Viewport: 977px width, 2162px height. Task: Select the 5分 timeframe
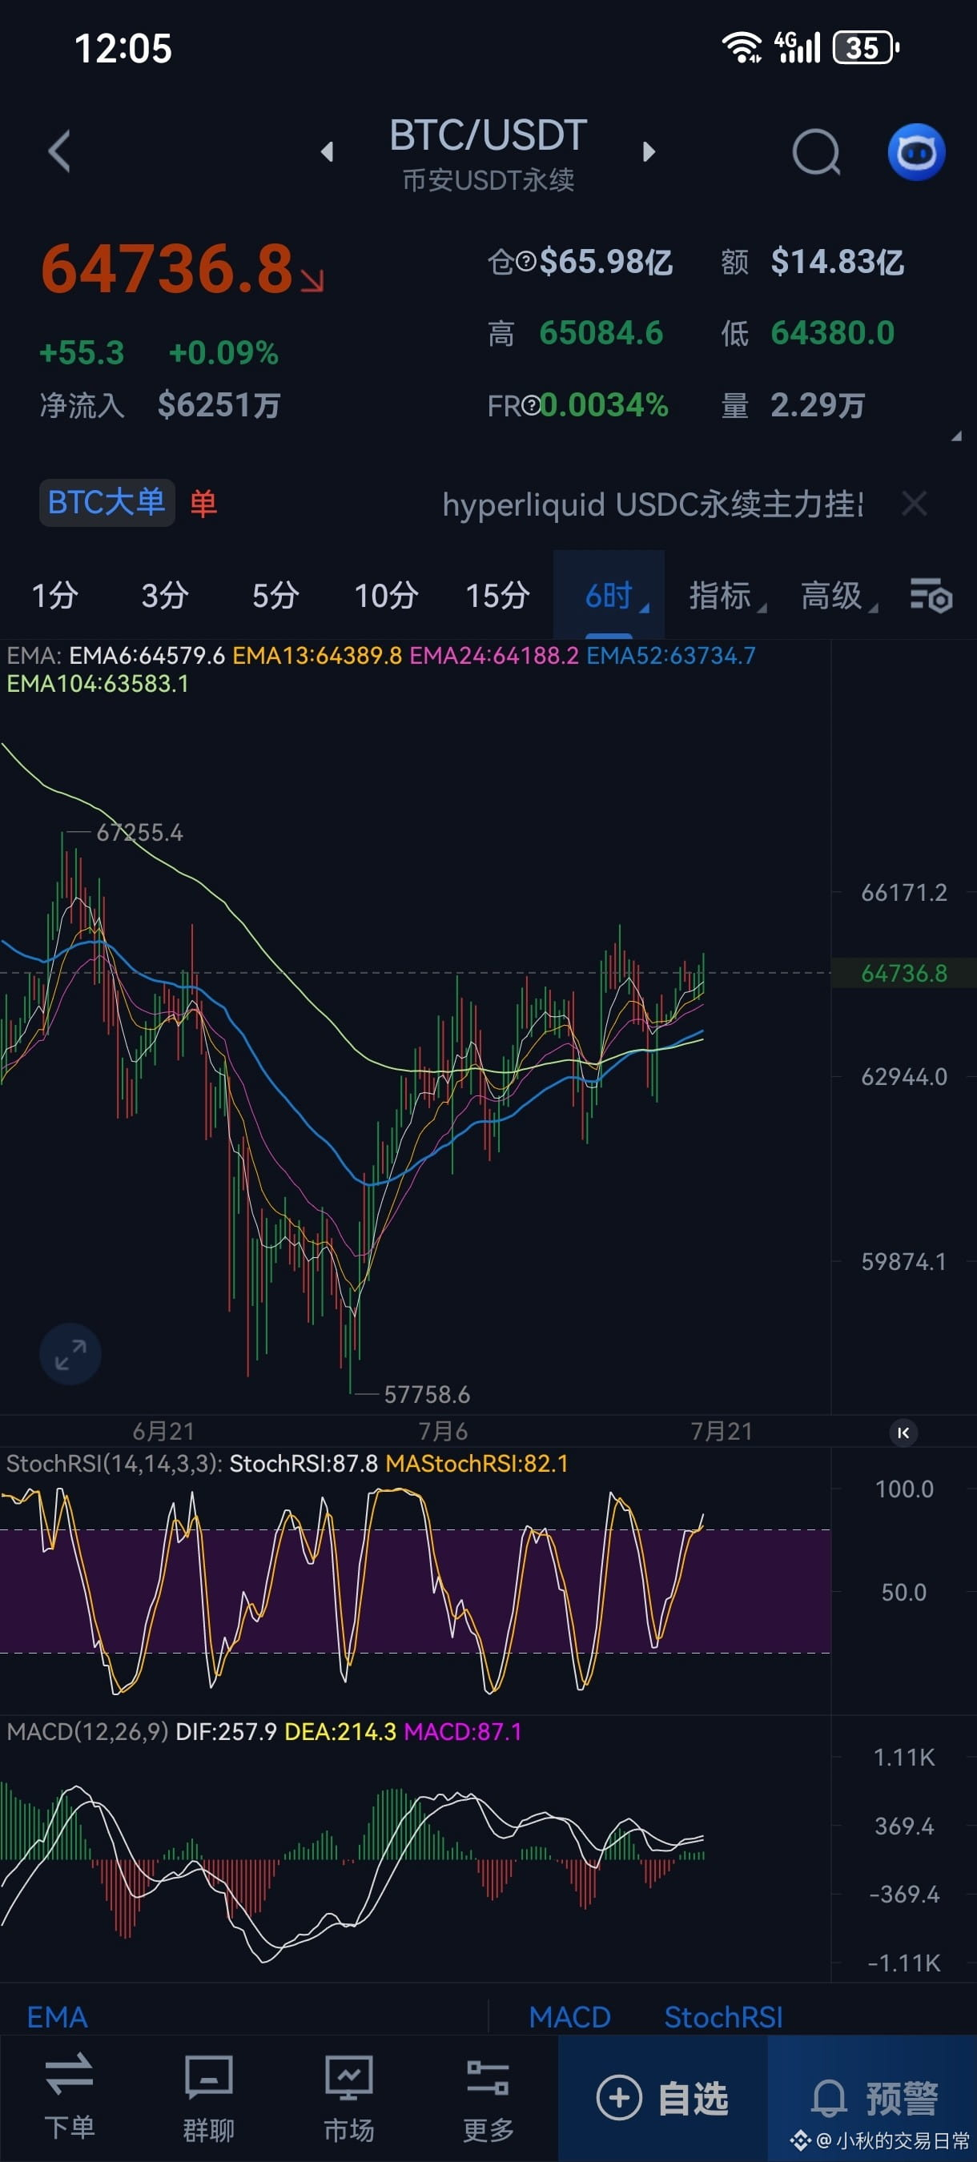coord(276,596)
